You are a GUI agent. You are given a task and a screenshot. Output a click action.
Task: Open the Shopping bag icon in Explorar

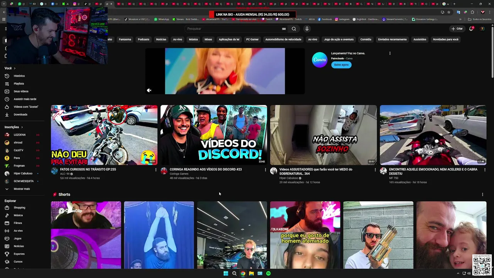tap(7, 207)
